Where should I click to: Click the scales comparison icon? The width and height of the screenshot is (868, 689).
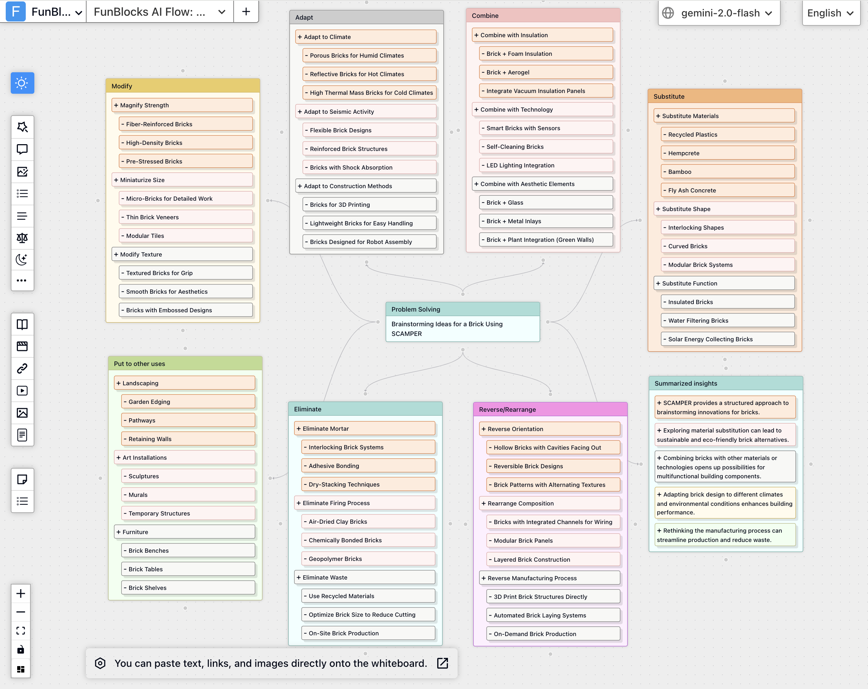[22, 238]
